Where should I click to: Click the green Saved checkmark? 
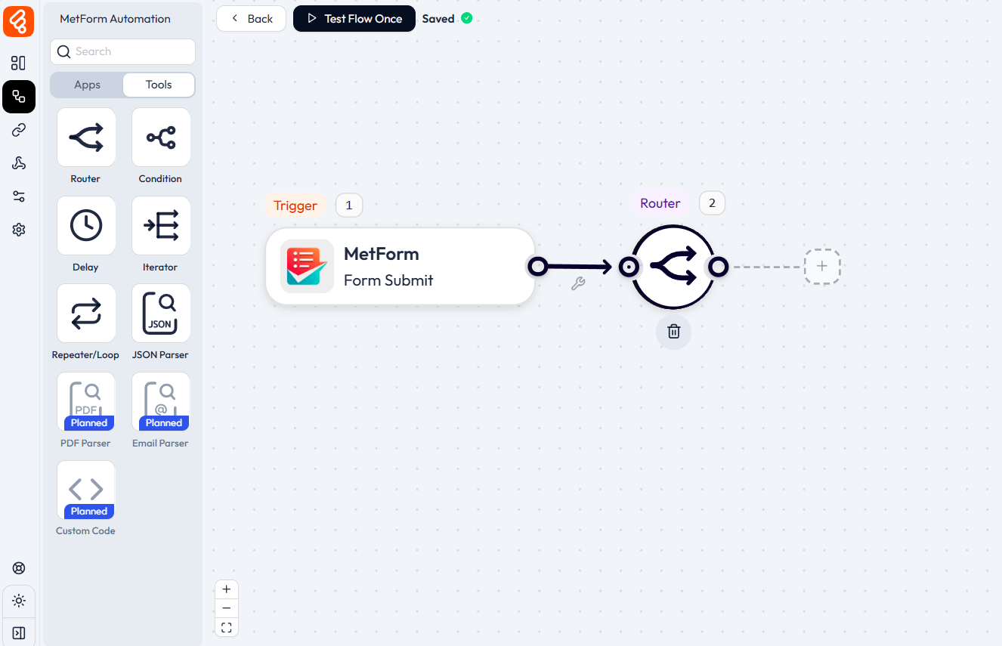(x=467, y=18)
